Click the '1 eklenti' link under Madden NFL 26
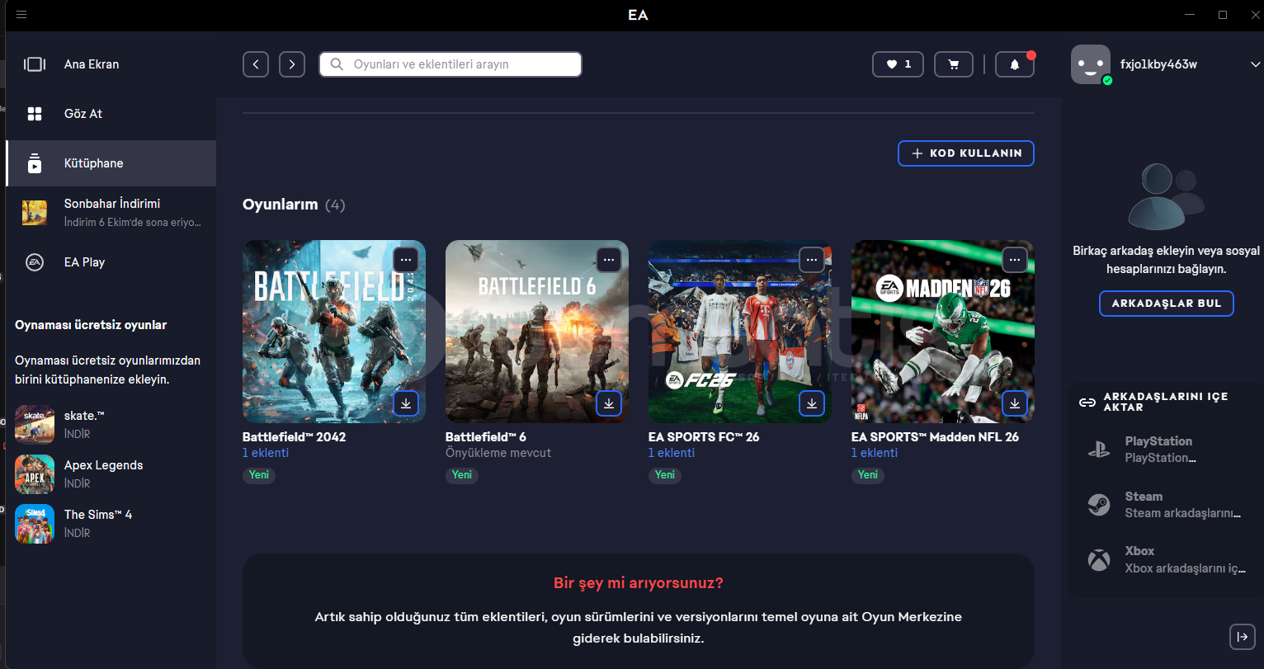 click(875, 453)
